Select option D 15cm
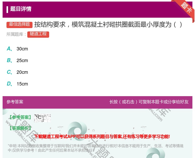Image resolution: width=195 pixels, height=158 pixels. [x=17, y=84]
